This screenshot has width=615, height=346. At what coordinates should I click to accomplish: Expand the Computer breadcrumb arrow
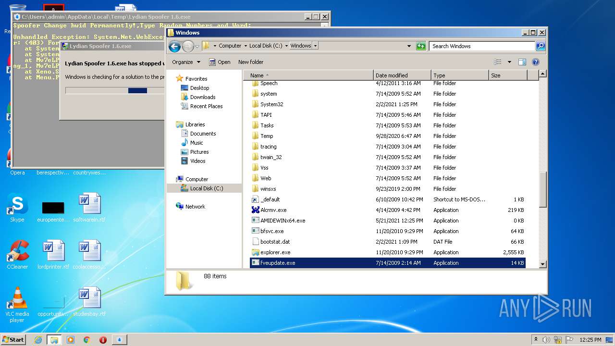[x=246, y=46]
